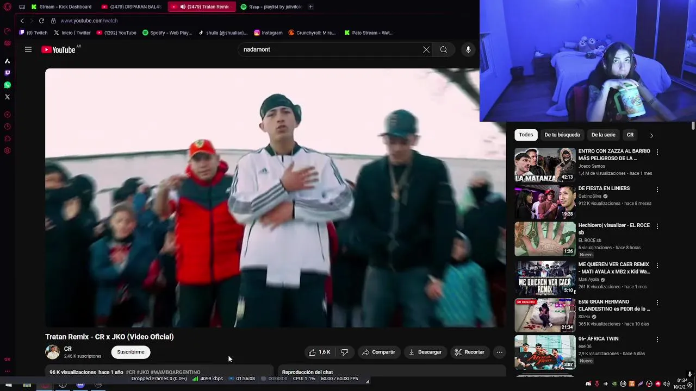Viewport: 696px width, 391px height.
Task: Open the CR channel name link
Action: [68, 349]
